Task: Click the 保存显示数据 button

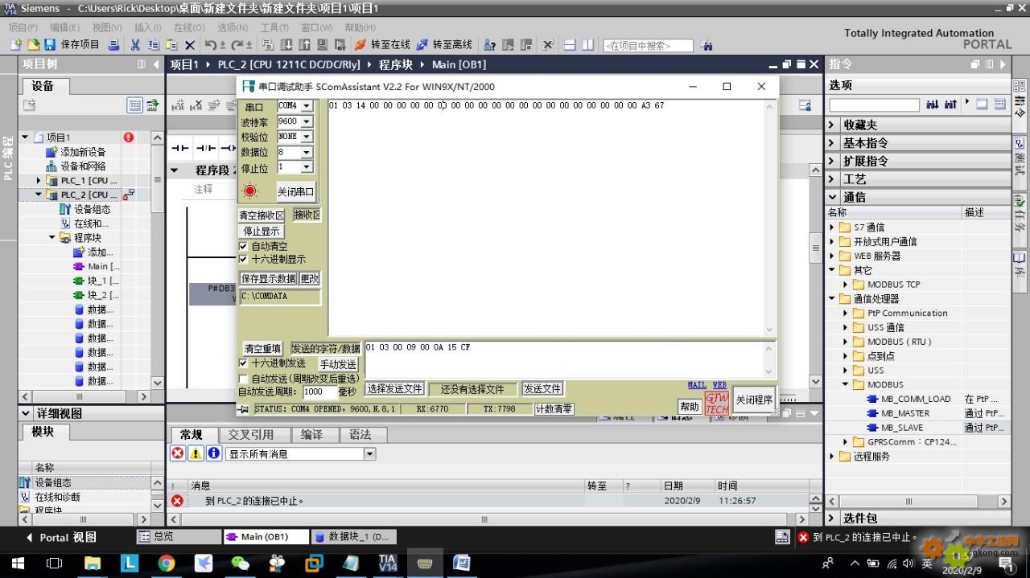Action: pyautogui.click(x=269, y=279)
